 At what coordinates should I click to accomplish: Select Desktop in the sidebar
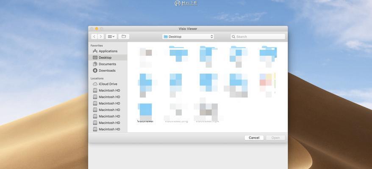[x=108, y=57]
